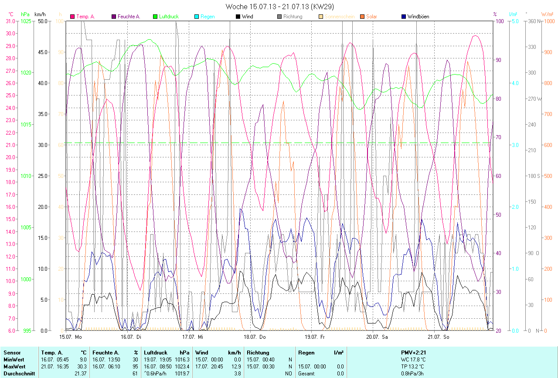Viewport: 558px width, 378px height.
Task: Click the 'km/h' axis unit label above the wind axis
Action: click(40, 14)
